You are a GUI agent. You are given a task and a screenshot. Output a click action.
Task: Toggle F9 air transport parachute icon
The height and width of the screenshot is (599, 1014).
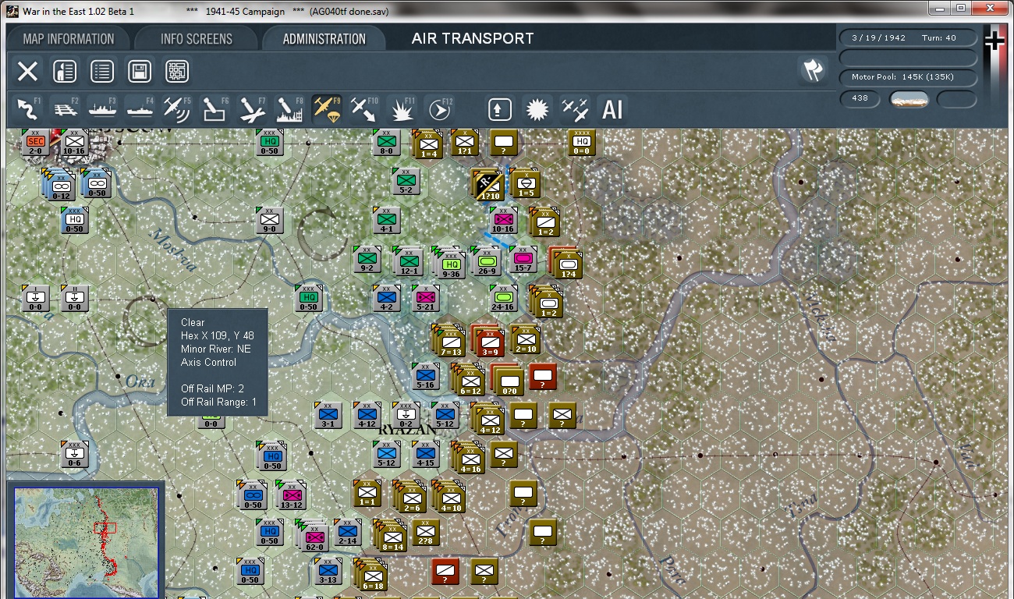[x=327, y=109]
